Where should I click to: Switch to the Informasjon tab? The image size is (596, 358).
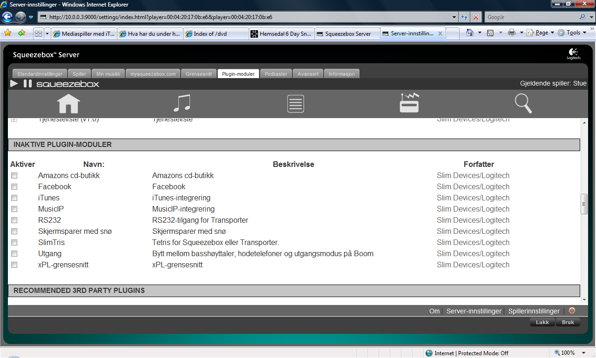pyautogui.click(x=342, y=74)
